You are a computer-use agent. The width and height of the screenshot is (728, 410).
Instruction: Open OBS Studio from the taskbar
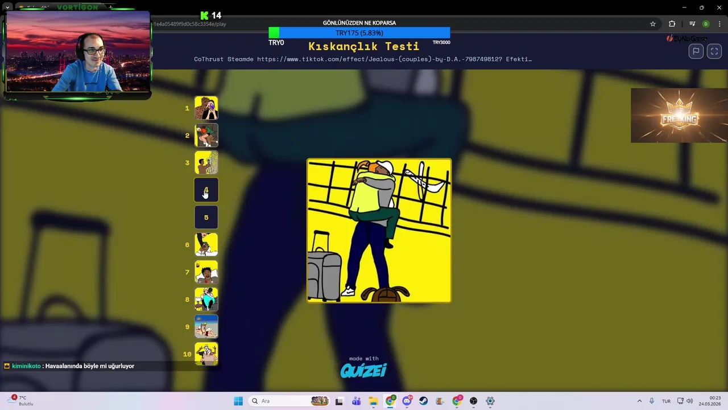click(474, 401)
